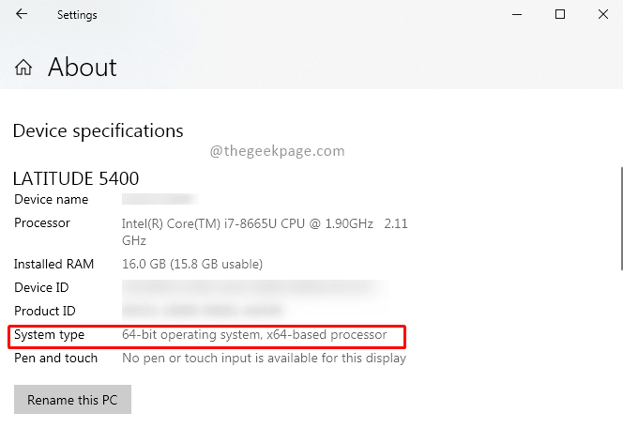
Task: Click the About page title
Action: tap(83, 68)
